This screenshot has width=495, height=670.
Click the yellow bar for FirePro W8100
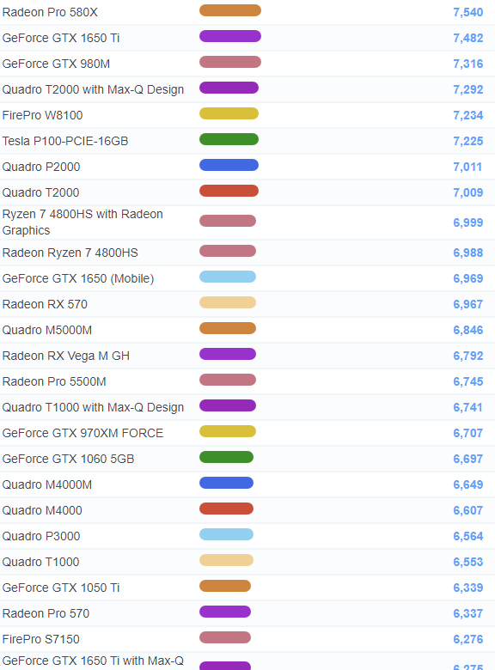click(229, 113)
